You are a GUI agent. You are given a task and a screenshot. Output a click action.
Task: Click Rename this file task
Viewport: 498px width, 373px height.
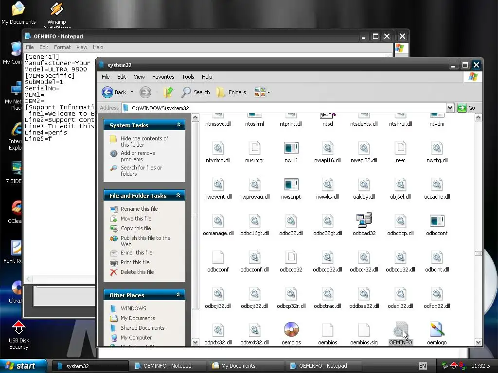tap(139, 209)
